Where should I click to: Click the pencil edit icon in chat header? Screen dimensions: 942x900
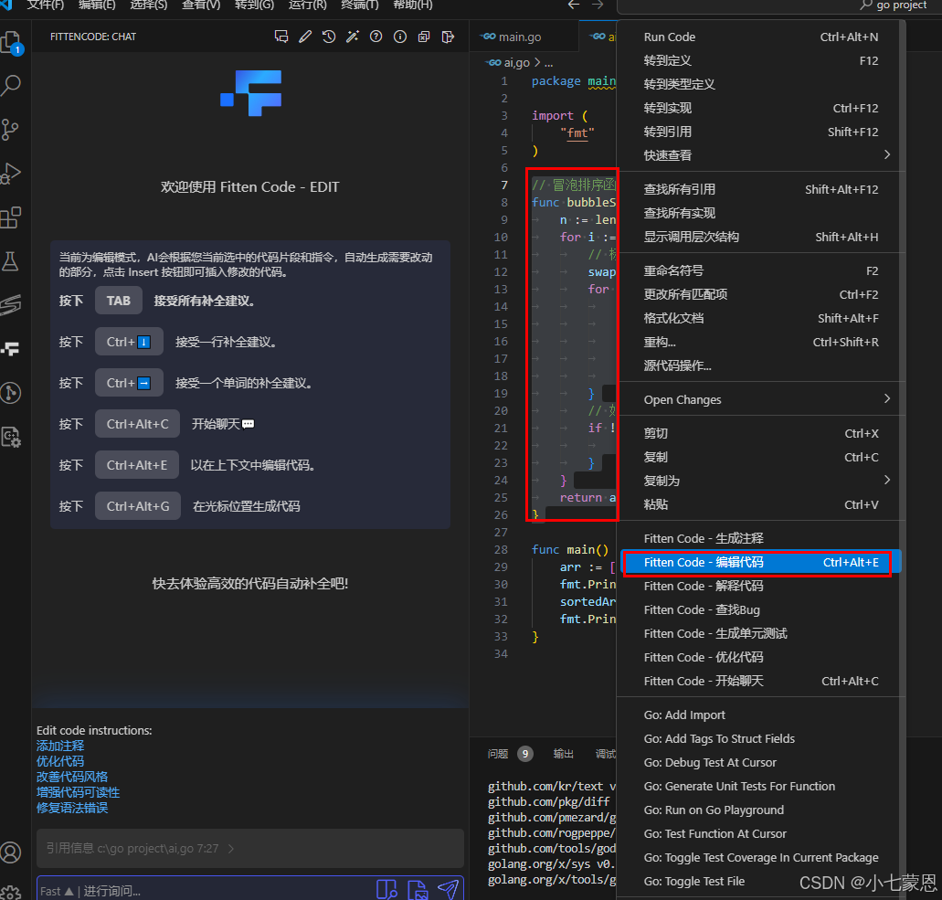pos(305,37)
